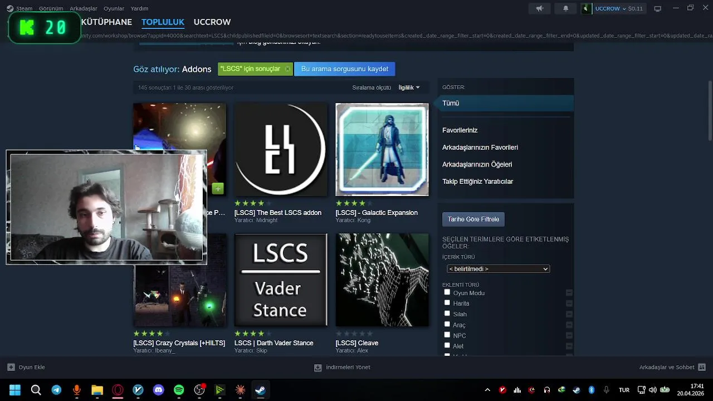Image resolution: width=713 pixels, height=401 pixels.
Task: Click the Oyun Ekle plus icon
Action: click(x=11, y=367)
